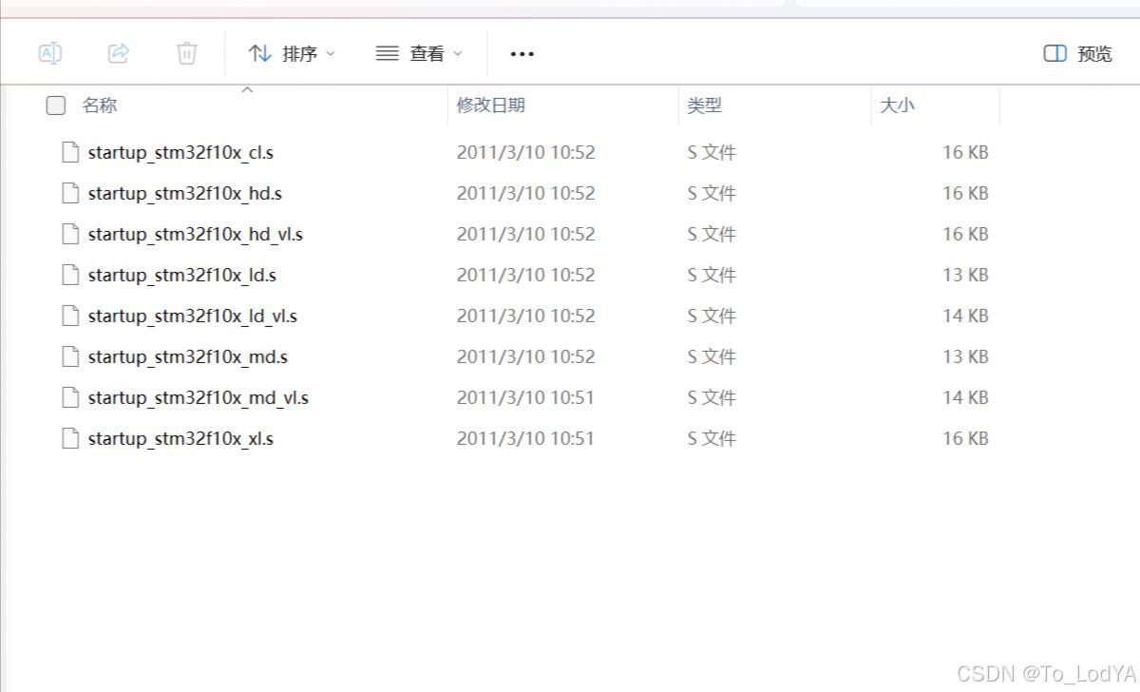Select file name startup_stm32f10x_hd_vl.s
The height and width of the screenshot is (692, 1140).
point(195,234)
